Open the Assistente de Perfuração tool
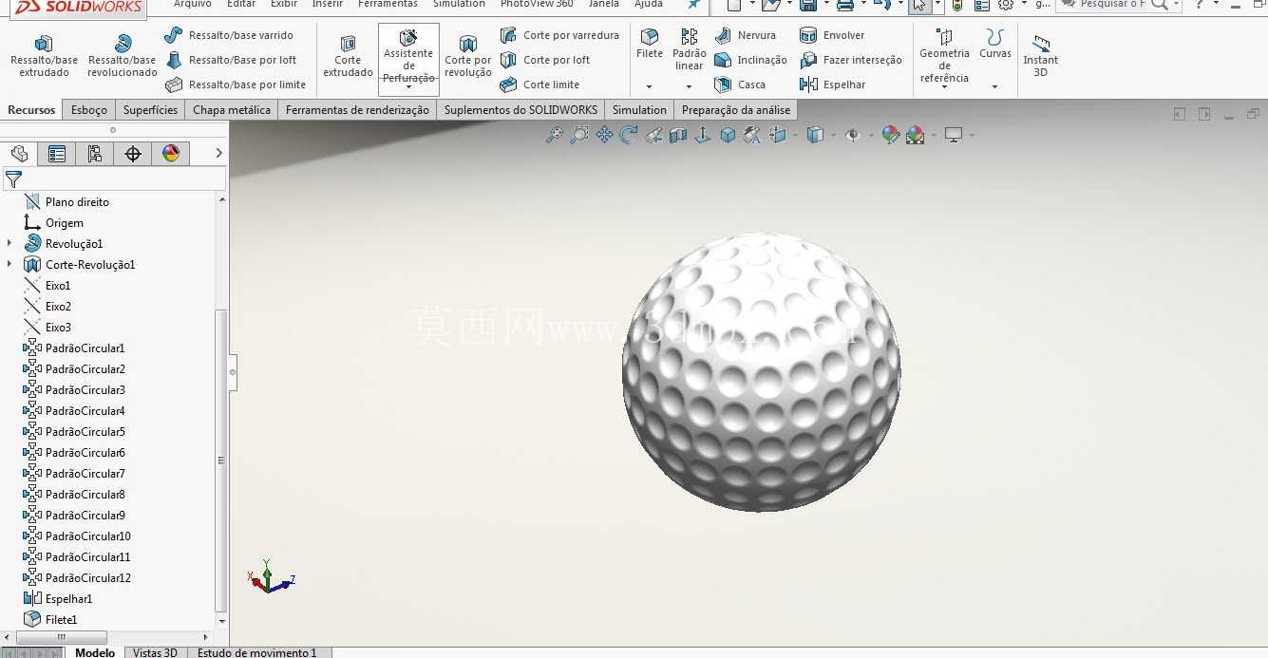The image size is (1268, 658). [408, 57]
